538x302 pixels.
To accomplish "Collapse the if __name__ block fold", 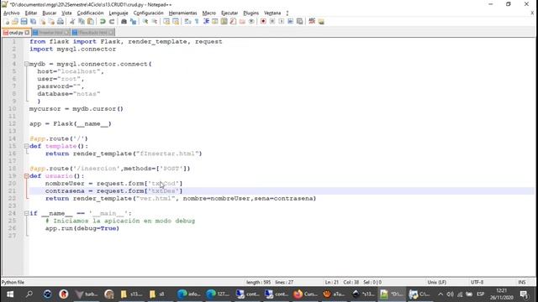I will 26,213.
